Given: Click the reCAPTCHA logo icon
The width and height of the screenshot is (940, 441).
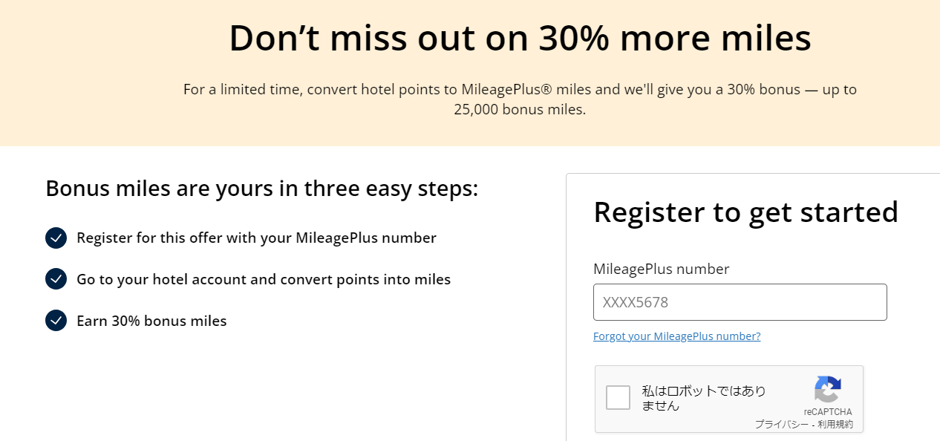Looking at the screenshot, I should pyautogui.click(x=827, y=390).
